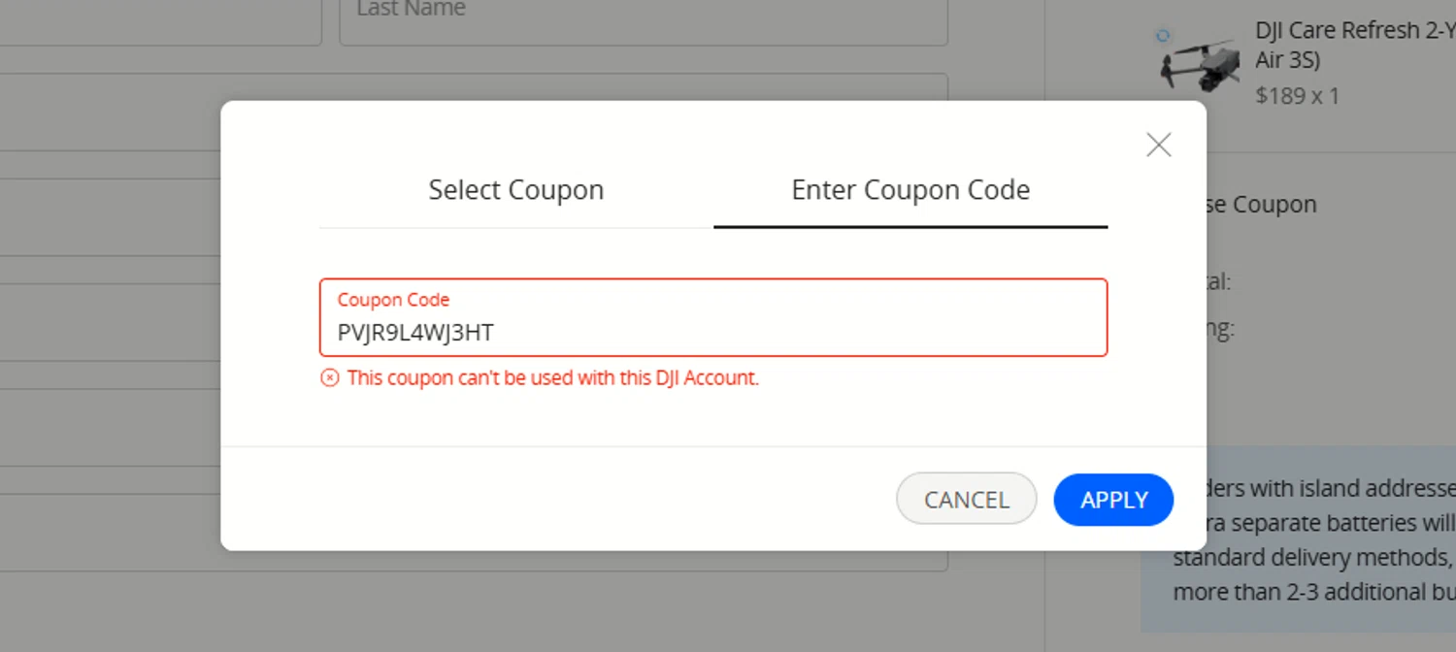
Task: Click the DJI drone product thumbnail
Action: pos(1201,66)
